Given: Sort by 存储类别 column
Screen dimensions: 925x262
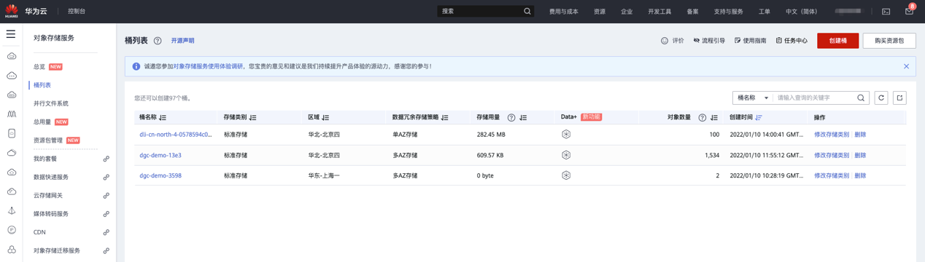Looking at the screenshot, I should [253, 117].
